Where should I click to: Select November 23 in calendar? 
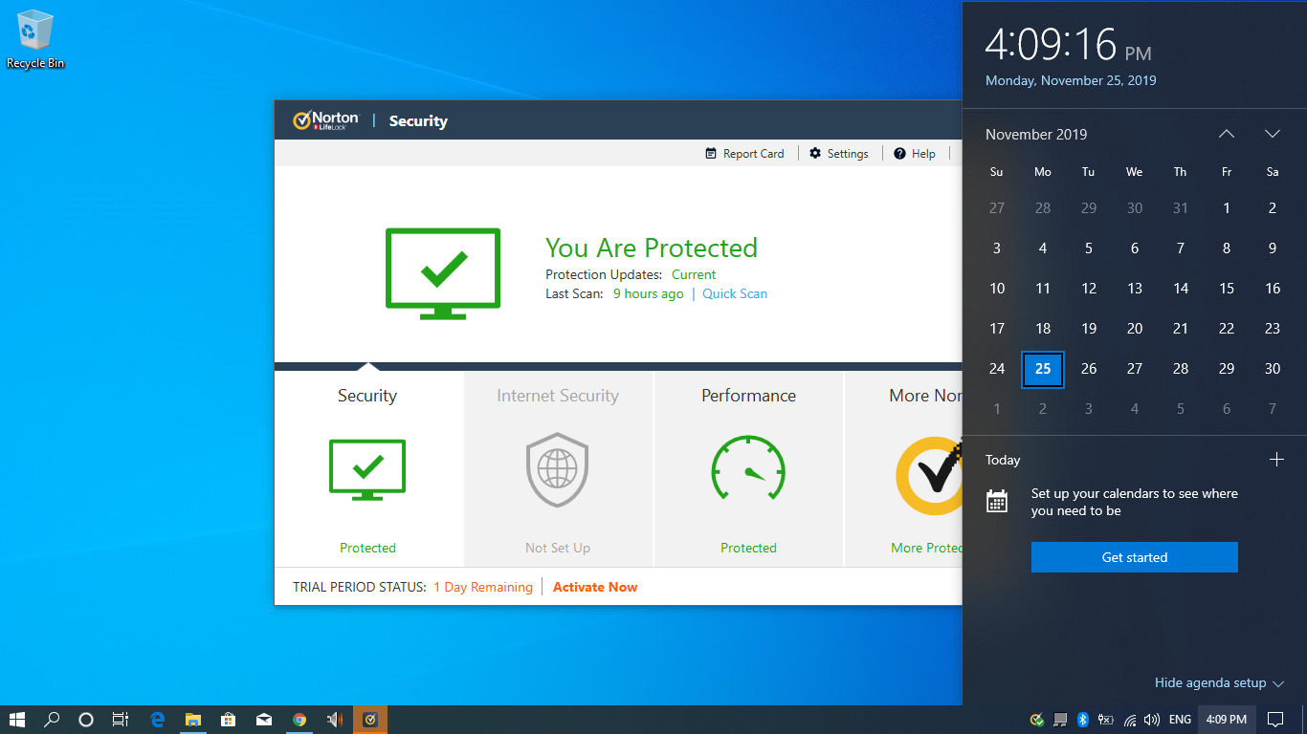click(1273, 329)
